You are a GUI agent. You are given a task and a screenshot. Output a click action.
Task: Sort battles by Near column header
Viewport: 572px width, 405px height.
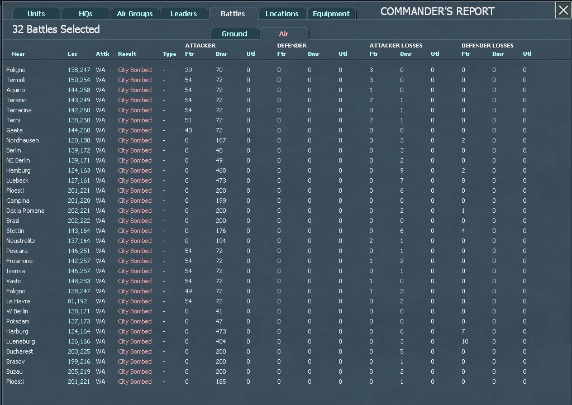click(18, 54)
